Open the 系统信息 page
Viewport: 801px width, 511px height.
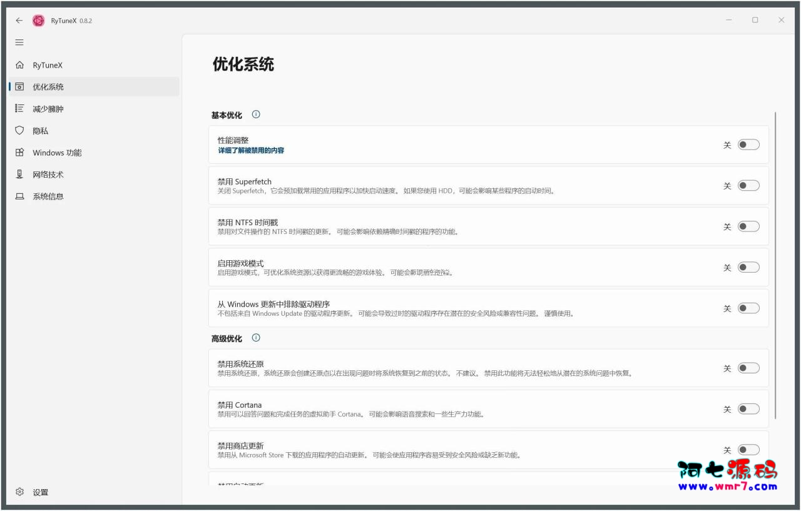pyautogui.click(x=94, y=196)
